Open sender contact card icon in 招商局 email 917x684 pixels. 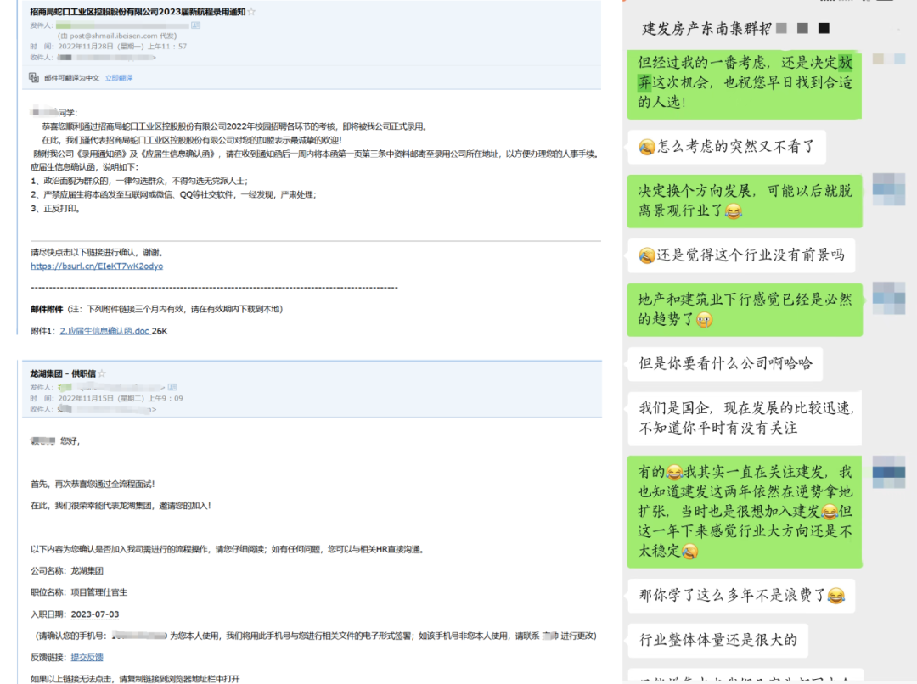(x=196, y=25)
